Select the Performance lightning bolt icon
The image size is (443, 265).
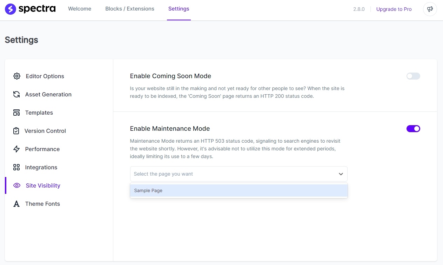pos(16,149)
